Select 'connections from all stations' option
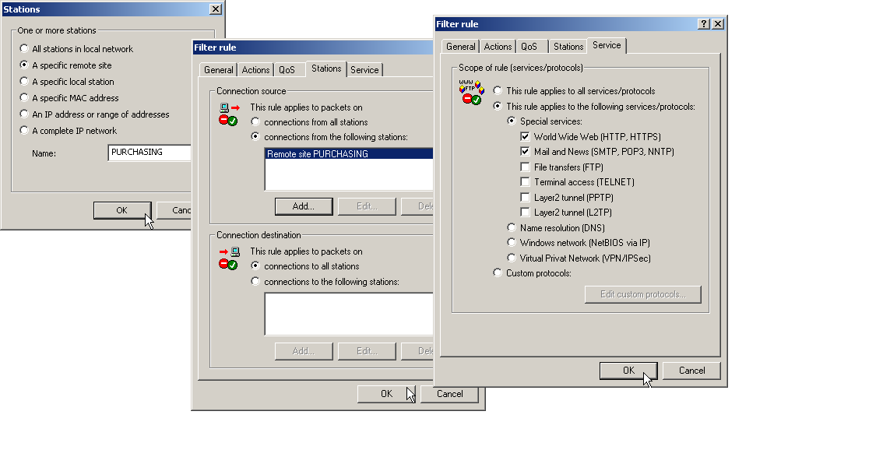883x471 pixels. tap(255, 122)
